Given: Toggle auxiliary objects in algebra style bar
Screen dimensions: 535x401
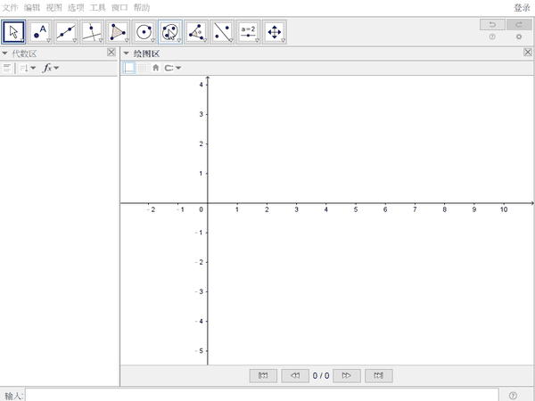Looking at the screenshot, I should pyautogui.click(x=7, y=68).
